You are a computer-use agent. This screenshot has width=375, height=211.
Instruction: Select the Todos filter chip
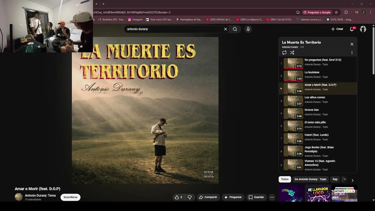coord(285,179)
